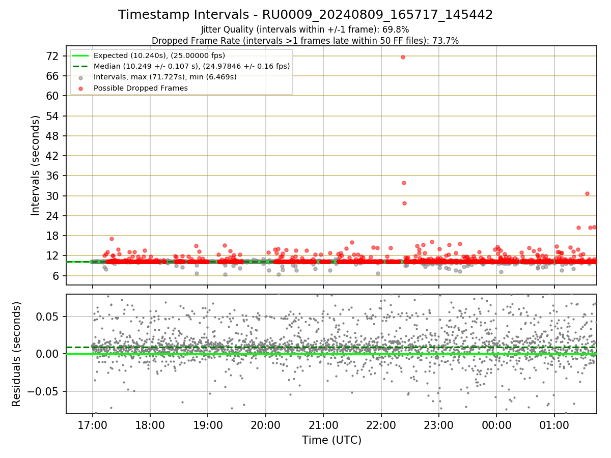Click the y-axis tick label 48
Image resolution: width=611 pixels, height=458 pixels.
coord(53,136)
